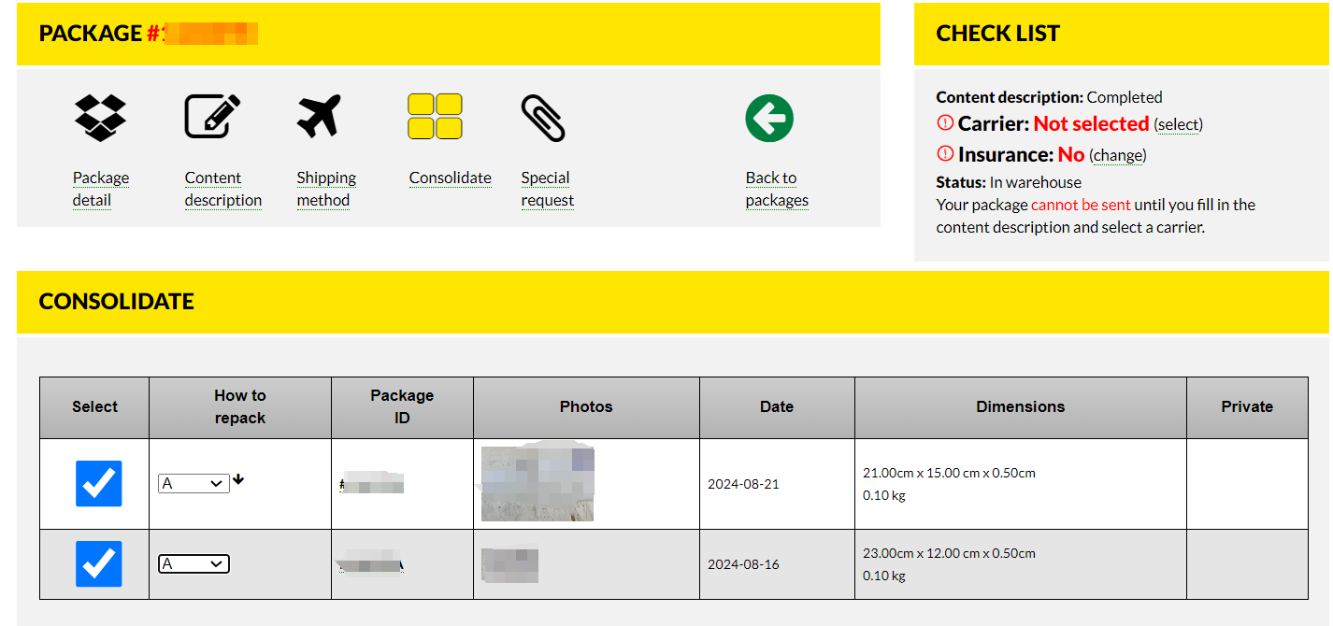Open photo thumbnail of 2024-08-21 package

pos(537,484)
